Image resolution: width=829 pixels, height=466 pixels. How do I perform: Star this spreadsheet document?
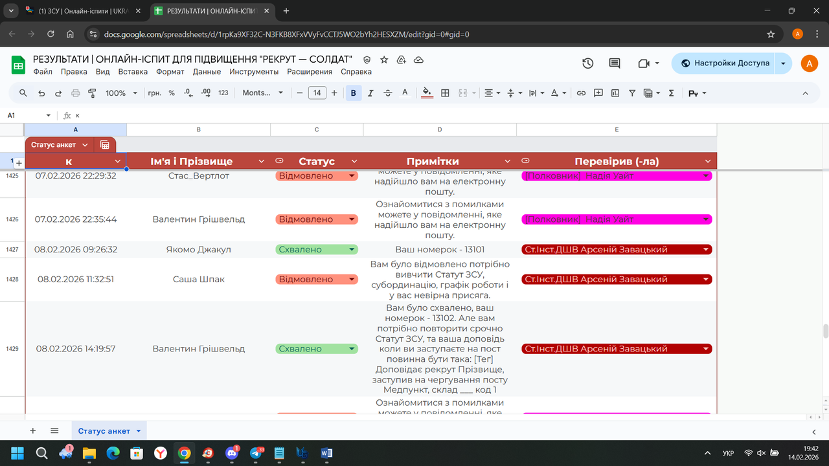click(x=384, y=60)
